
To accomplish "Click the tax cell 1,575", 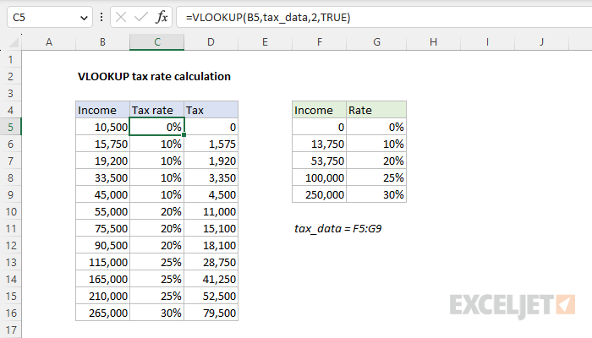I will 211,144.
